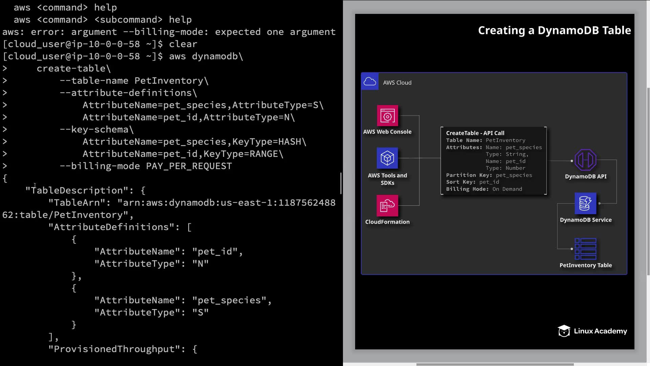Click the CreateTable - API Call box title
This screenshot has height=366, width=650.
point(475,133)
